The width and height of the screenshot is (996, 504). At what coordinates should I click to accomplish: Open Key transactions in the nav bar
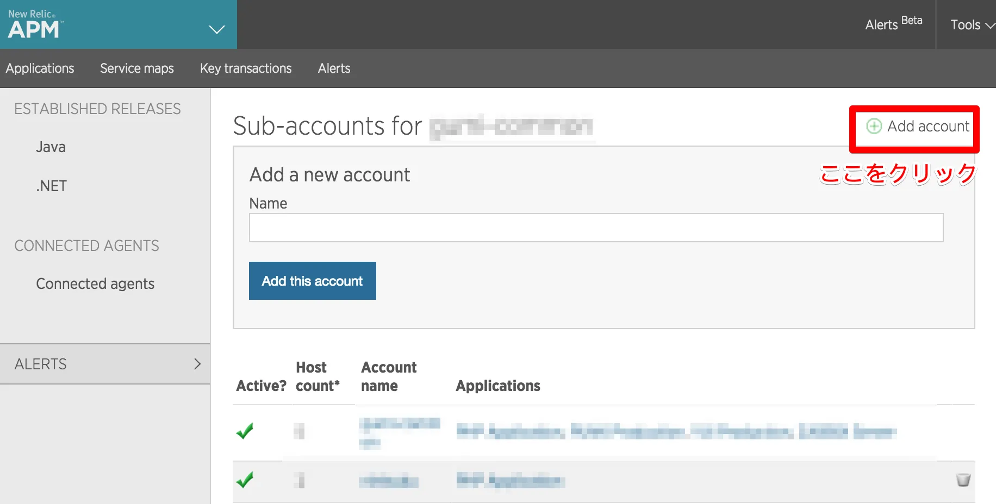tap(246, 68)
